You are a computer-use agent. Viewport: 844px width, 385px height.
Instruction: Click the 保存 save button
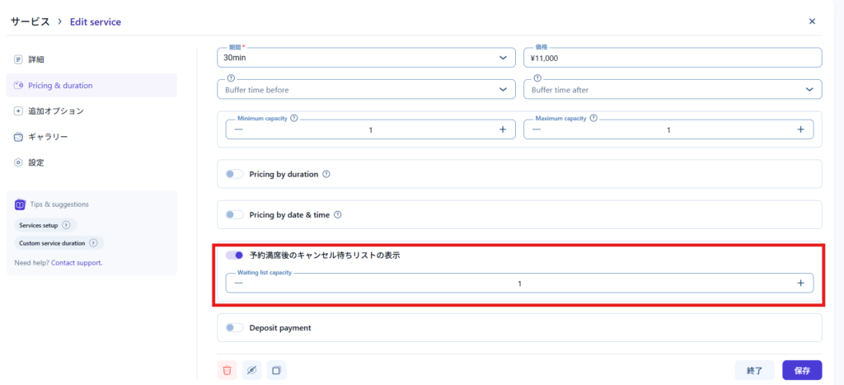[x=802, y=370]
